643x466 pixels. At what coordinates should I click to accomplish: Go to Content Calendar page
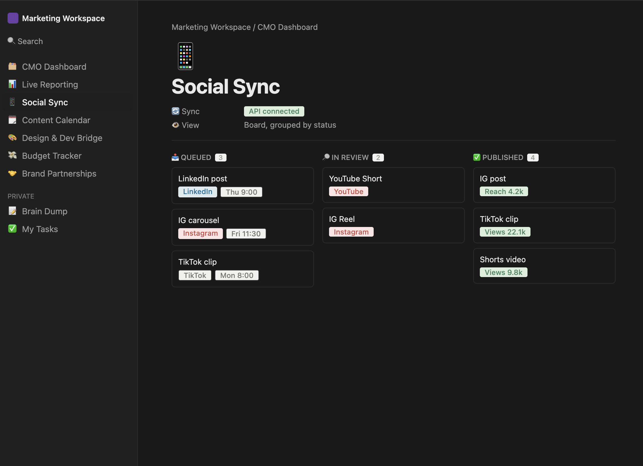point(68,120)
